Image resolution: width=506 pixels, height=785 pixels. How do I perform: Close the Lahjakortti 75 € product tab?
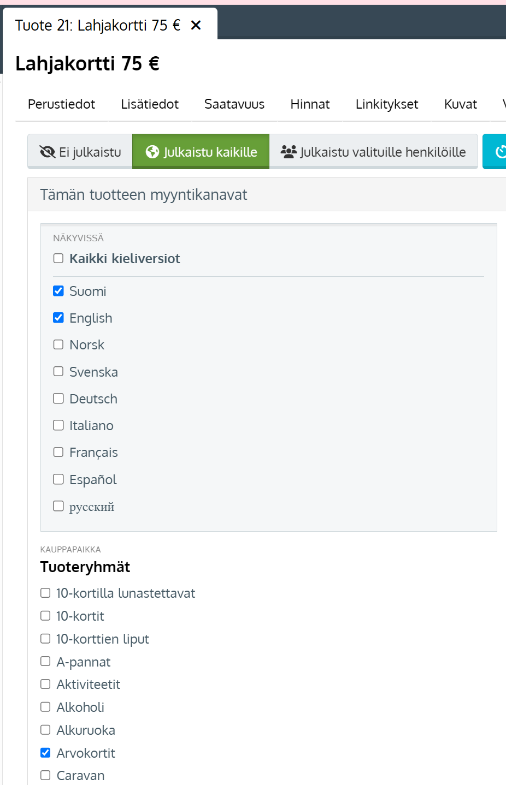[x=196, y=25]
